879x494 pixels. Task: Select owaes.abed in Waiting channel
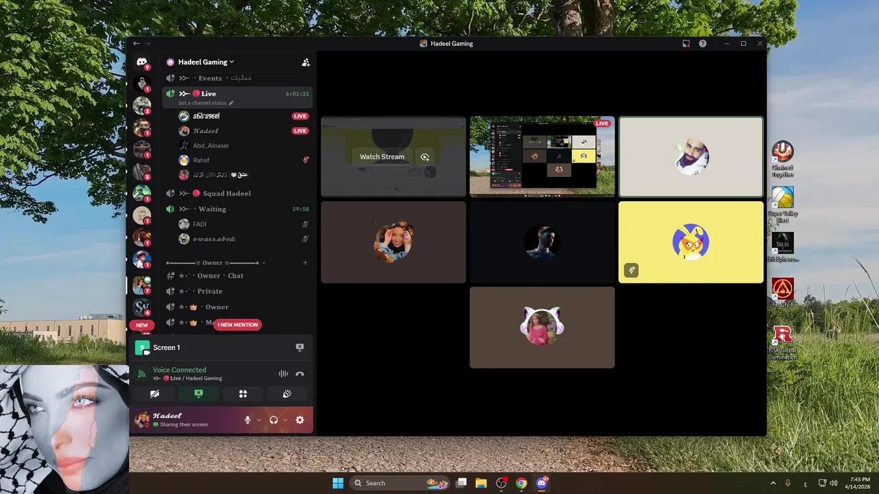click(214, 239)
